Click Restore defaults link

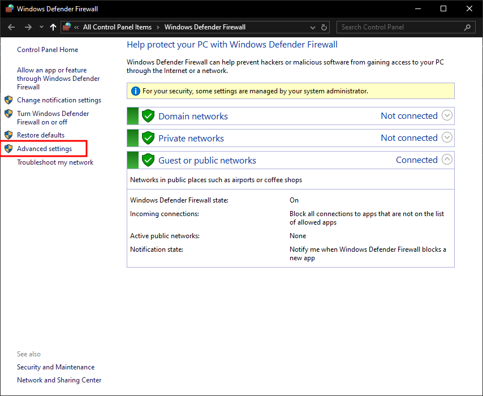41,135
